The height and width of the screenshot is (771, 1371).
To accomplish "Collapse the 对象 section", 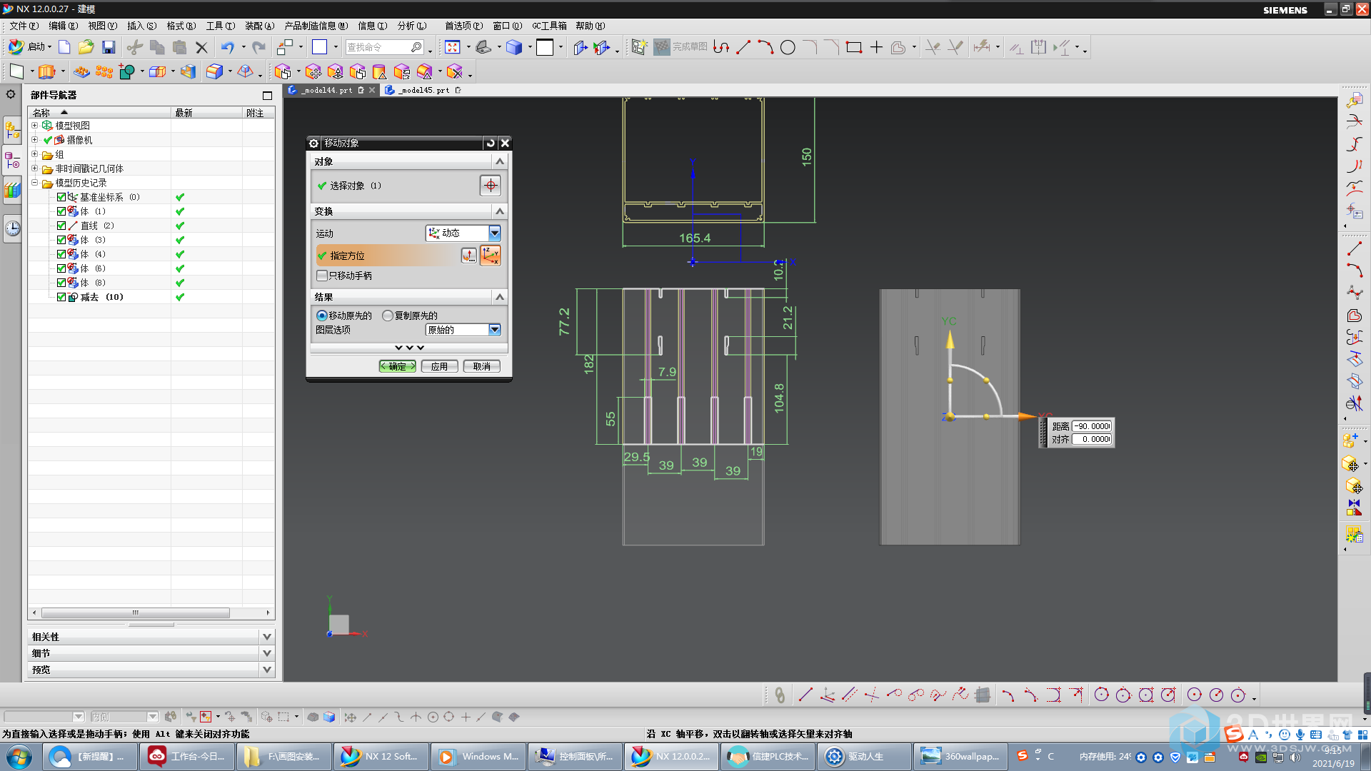I will (500, 161).
